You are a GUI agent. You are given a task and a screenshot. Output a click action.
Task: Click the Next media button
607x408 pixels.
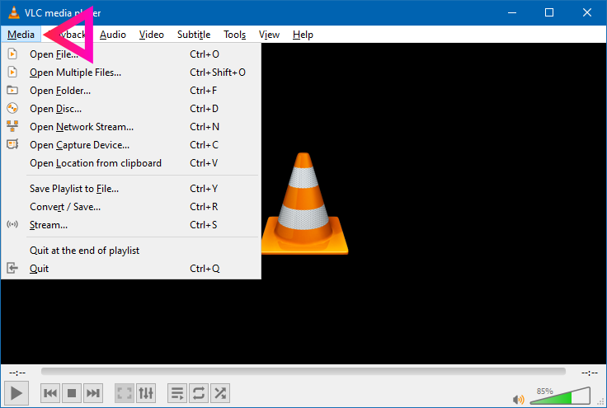(x=93, y=393)
